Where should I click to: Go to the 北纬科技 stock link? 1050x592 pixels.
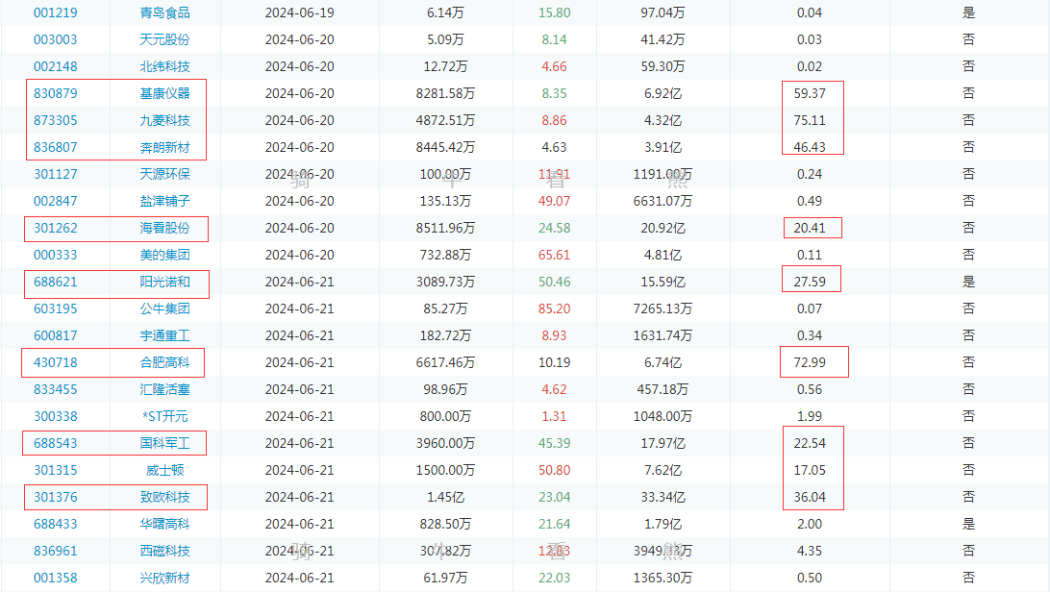[x=164, y=66]
